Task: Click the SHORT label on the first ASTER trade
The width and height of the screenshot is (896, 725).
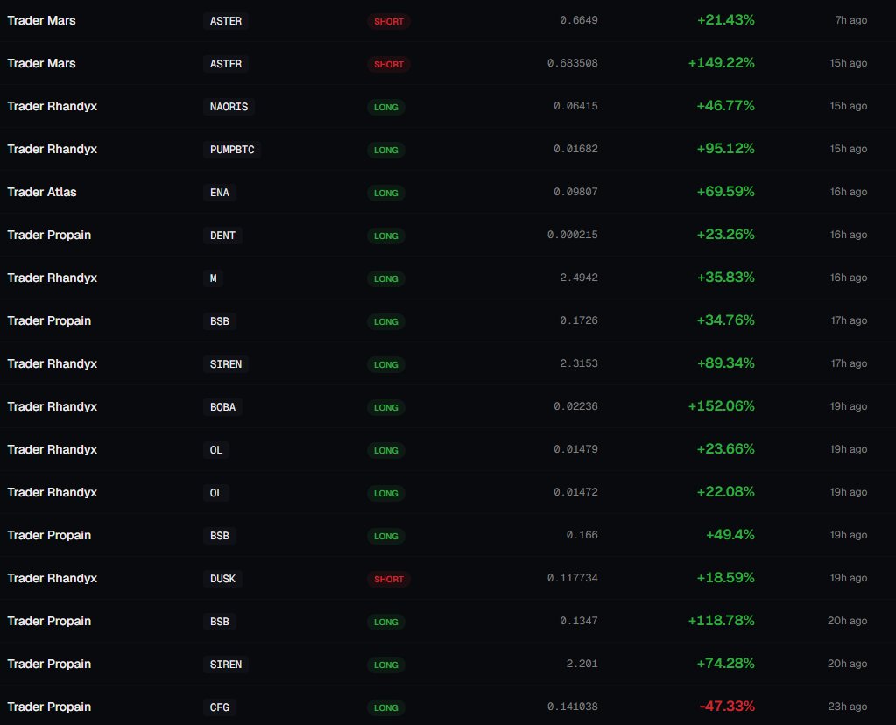Action: click(389, 20)
